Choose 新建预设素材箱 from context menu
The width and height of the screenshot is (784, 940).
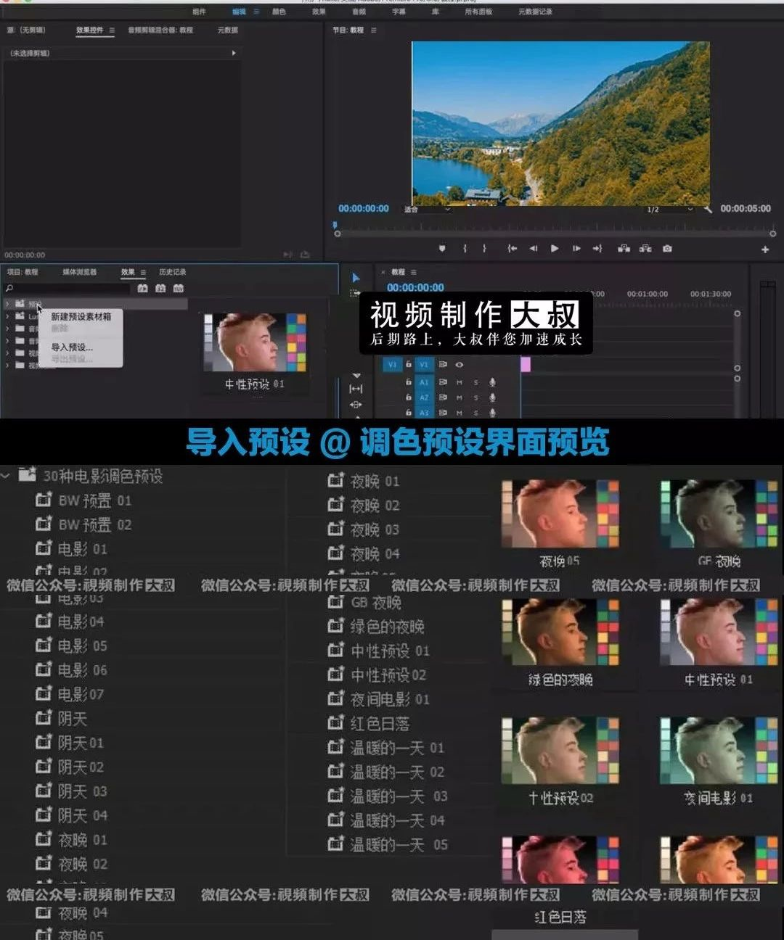click(x=81, y=317)
